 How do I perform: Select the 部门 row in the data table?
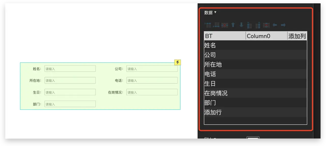(x=210, y=103)
